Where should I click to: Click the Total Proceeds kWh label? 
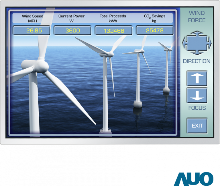point(113,18)
